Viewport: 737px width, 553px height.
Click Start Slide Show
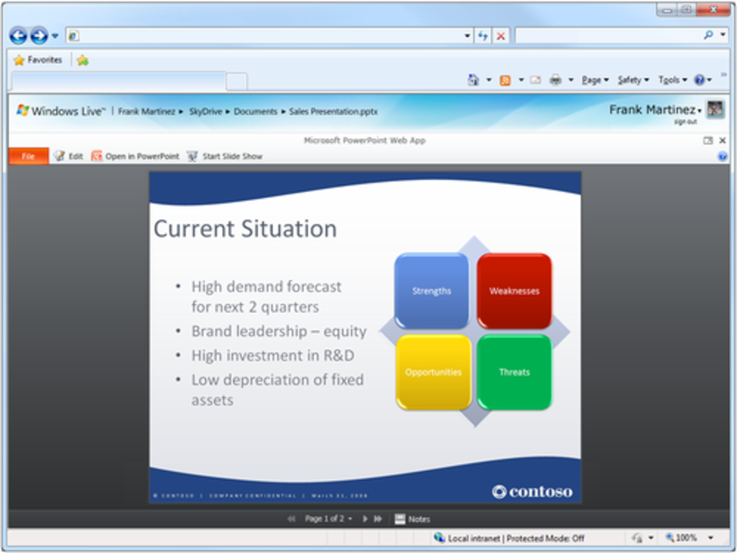(225, 156)
